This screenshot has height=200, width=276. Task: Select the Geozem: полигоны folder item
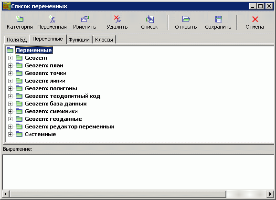pos(51,88)
